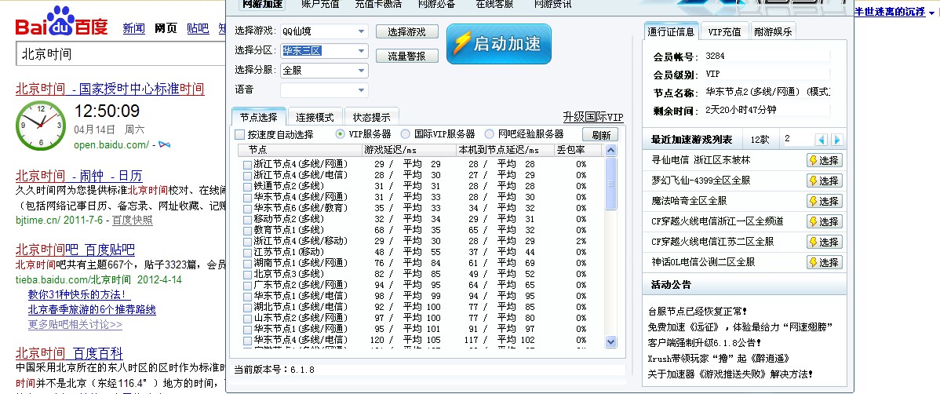Open the 百度快照 cached link
Screen dimensions: 940x394
tap(132, 220)
